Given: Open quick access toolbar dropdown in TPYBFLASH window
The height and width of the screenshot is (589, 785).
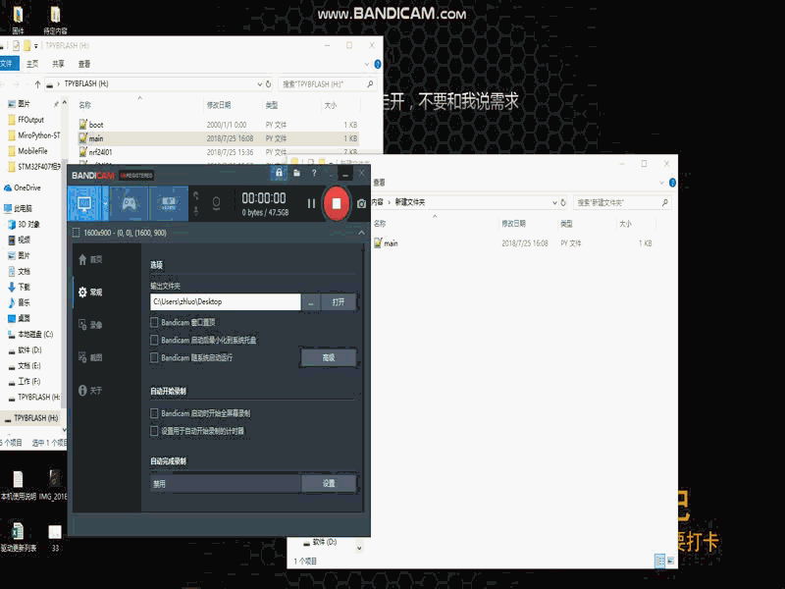Looking at the screenshot, I should coord(36,46).
